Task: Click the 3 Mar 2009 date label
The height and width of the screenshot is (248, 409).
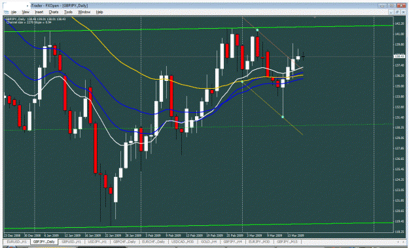Action: [x=255, y=236]
